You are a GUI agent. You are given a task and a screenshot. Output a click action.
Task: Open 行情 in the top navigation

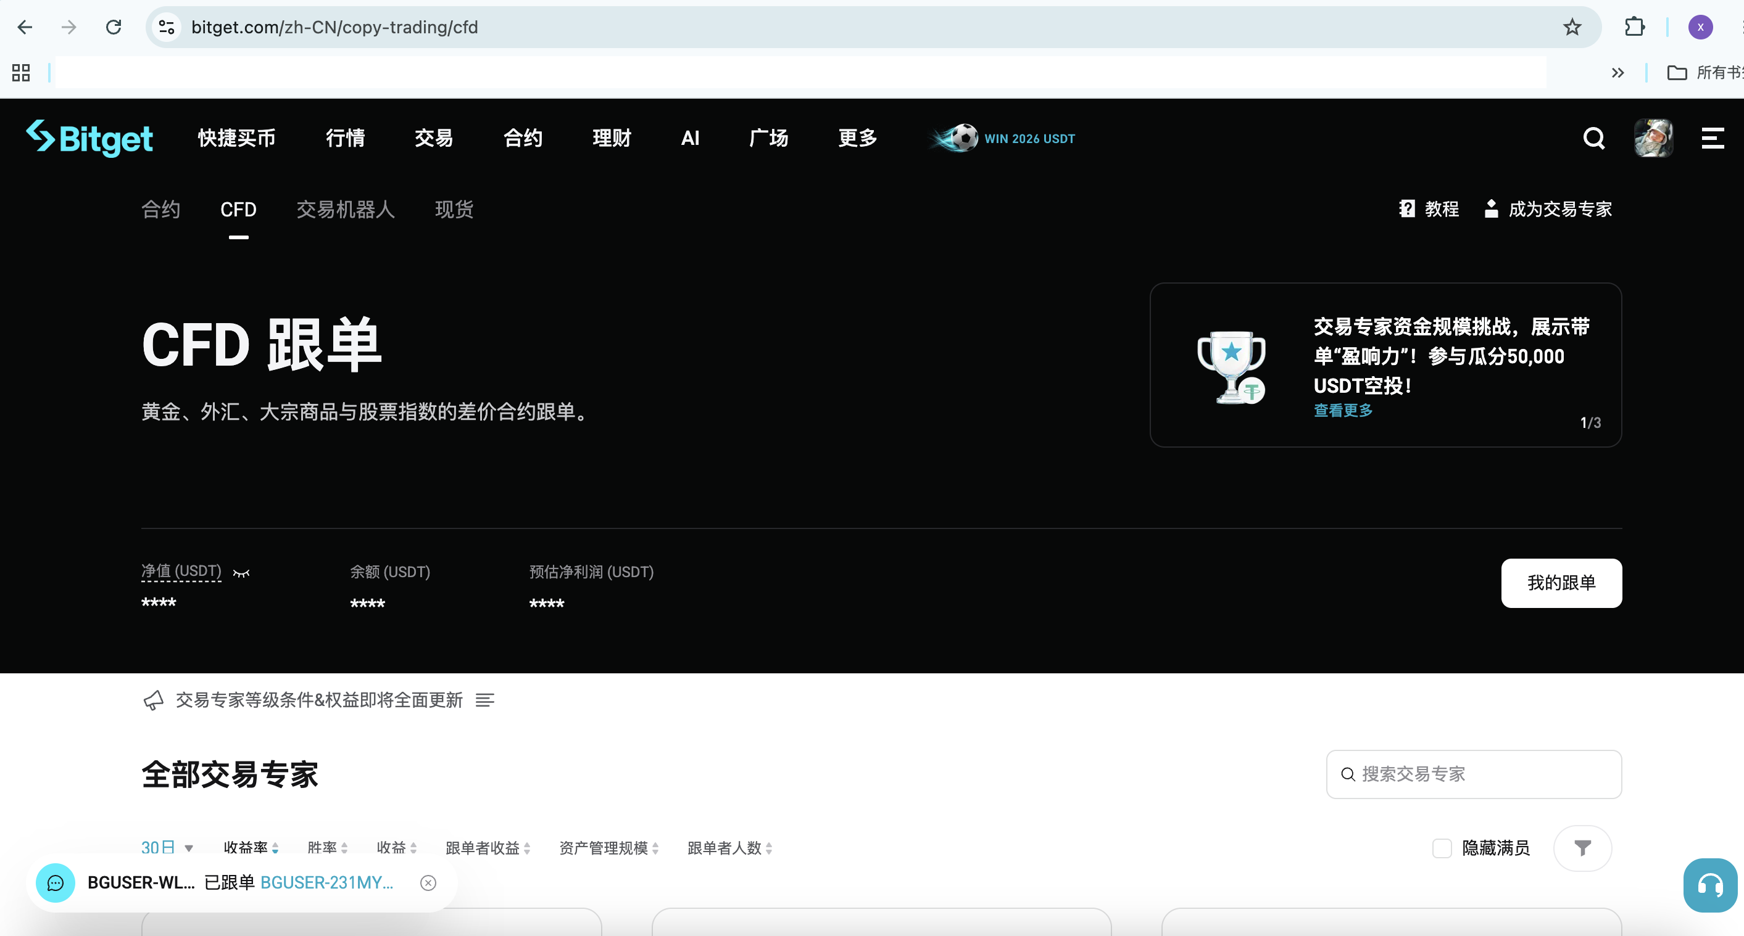pyautogui.click(x=345, y=138)
